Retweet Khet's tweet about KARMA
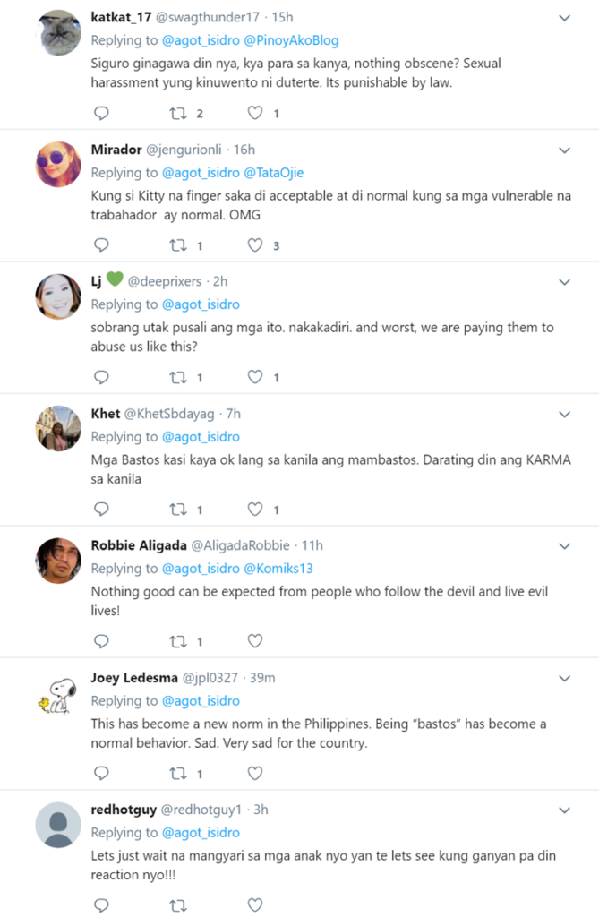This screenshot has height=917, width=599. (x=178, y=509)
